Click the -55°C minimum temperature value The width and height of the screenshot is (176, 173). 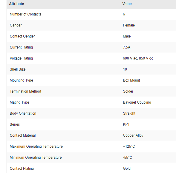[x=128, y=157]
